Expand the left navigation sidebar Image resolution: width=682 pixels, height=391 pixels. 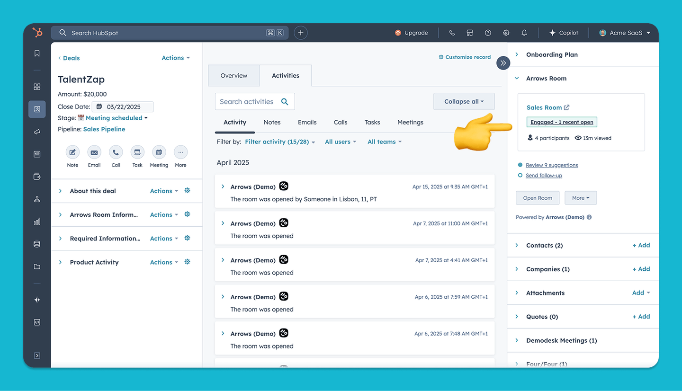[x=37, y=355]
